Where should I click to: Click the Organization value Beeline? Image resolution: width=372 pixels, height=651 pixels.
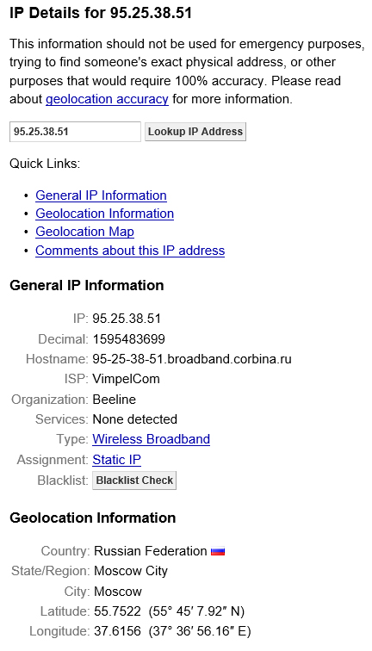point(115,400)
